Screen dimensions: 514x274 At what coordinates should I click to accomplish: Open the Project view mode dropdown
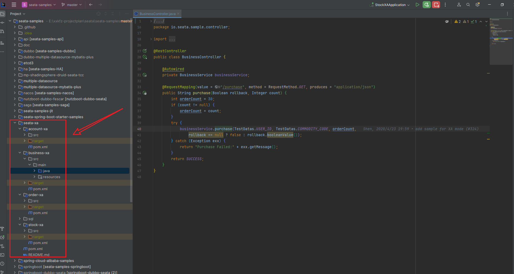(17, 14)
